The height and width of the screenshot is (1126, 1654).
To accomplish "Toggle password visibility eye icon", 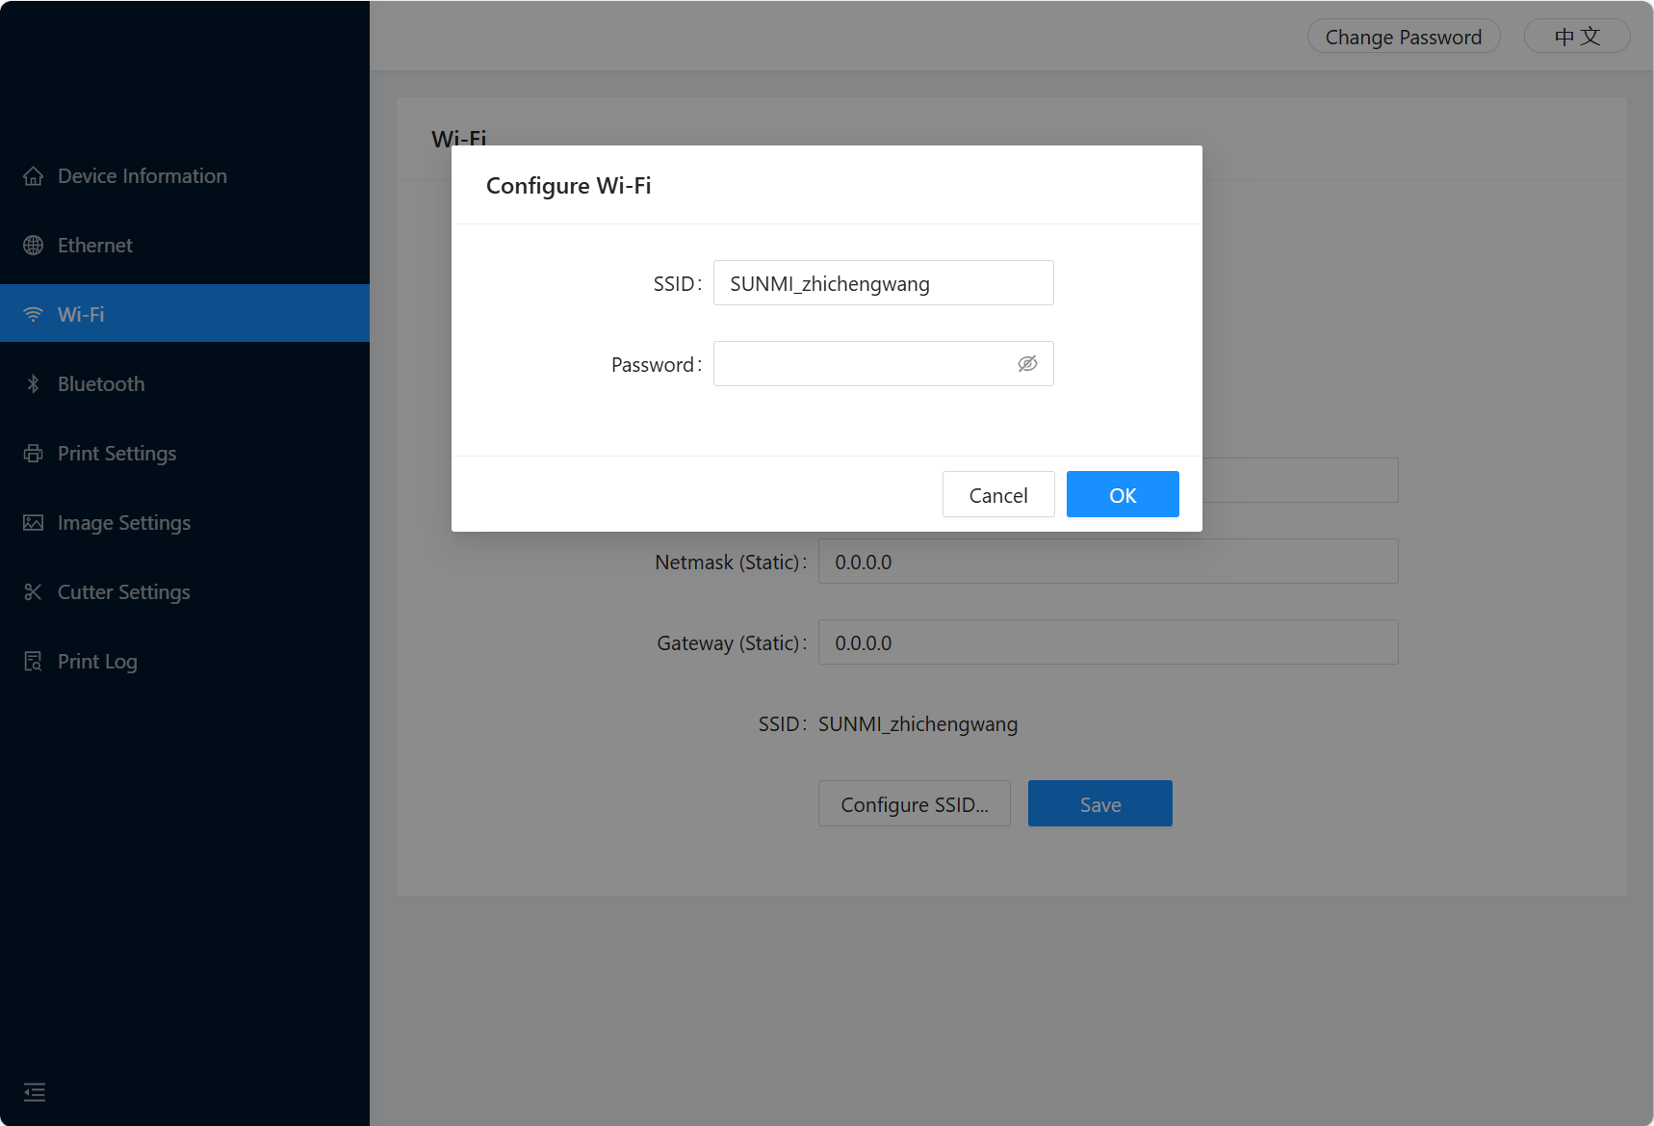I will [x=1027, y=364].
